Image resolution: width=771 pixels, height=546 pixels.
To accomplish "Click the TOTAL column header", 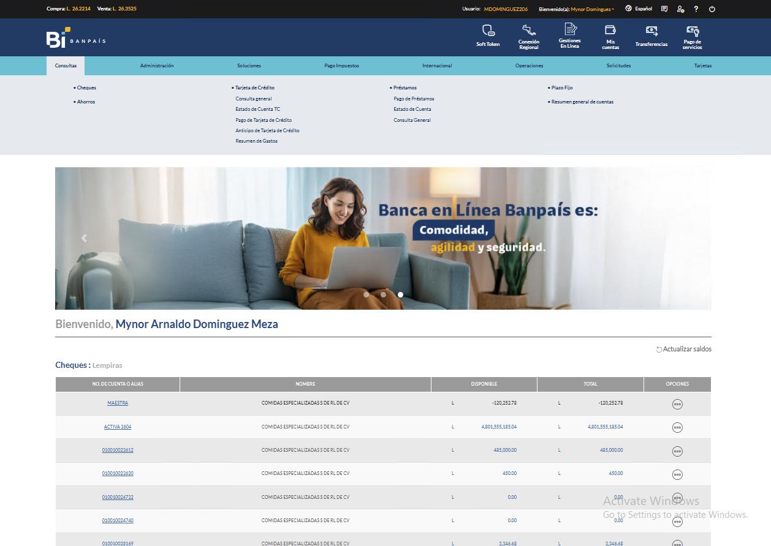I will [590, 384].
